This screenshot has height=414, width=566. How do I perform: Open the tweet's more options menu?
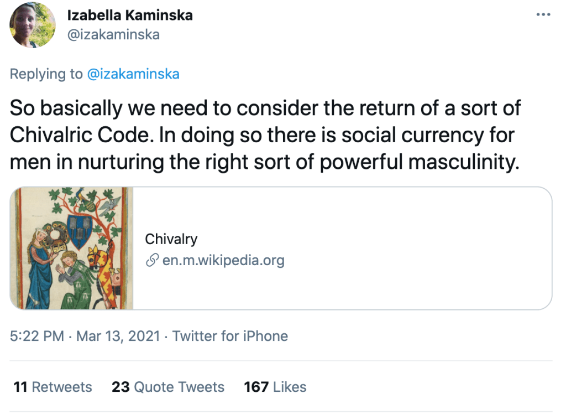544,14
